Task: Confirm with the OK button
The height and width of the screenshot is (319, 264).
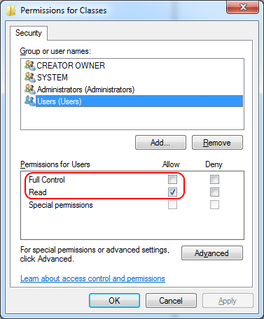Action: [114, 301]
